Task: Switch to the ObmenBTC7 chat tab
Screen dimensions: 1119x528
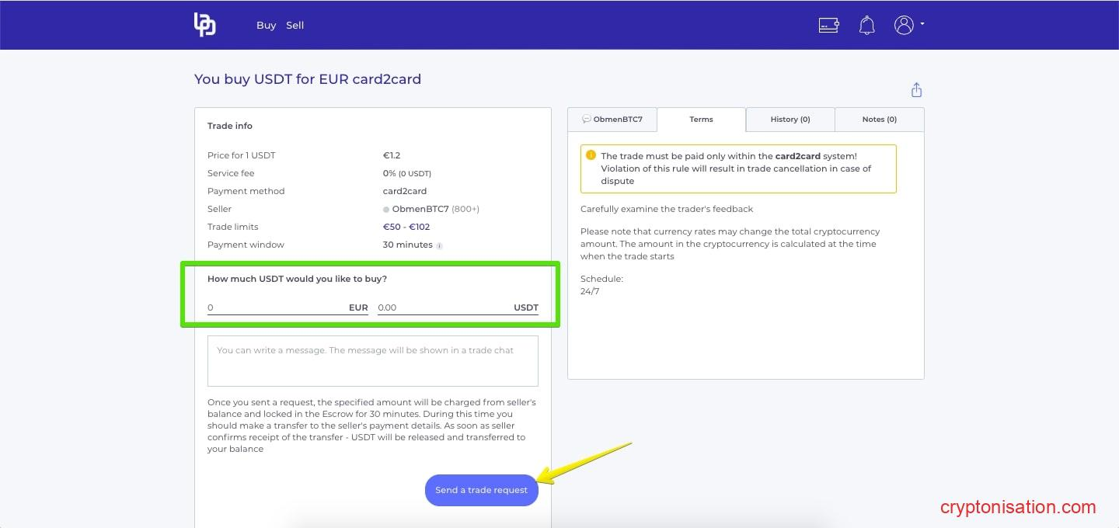Action: [612, 120]
